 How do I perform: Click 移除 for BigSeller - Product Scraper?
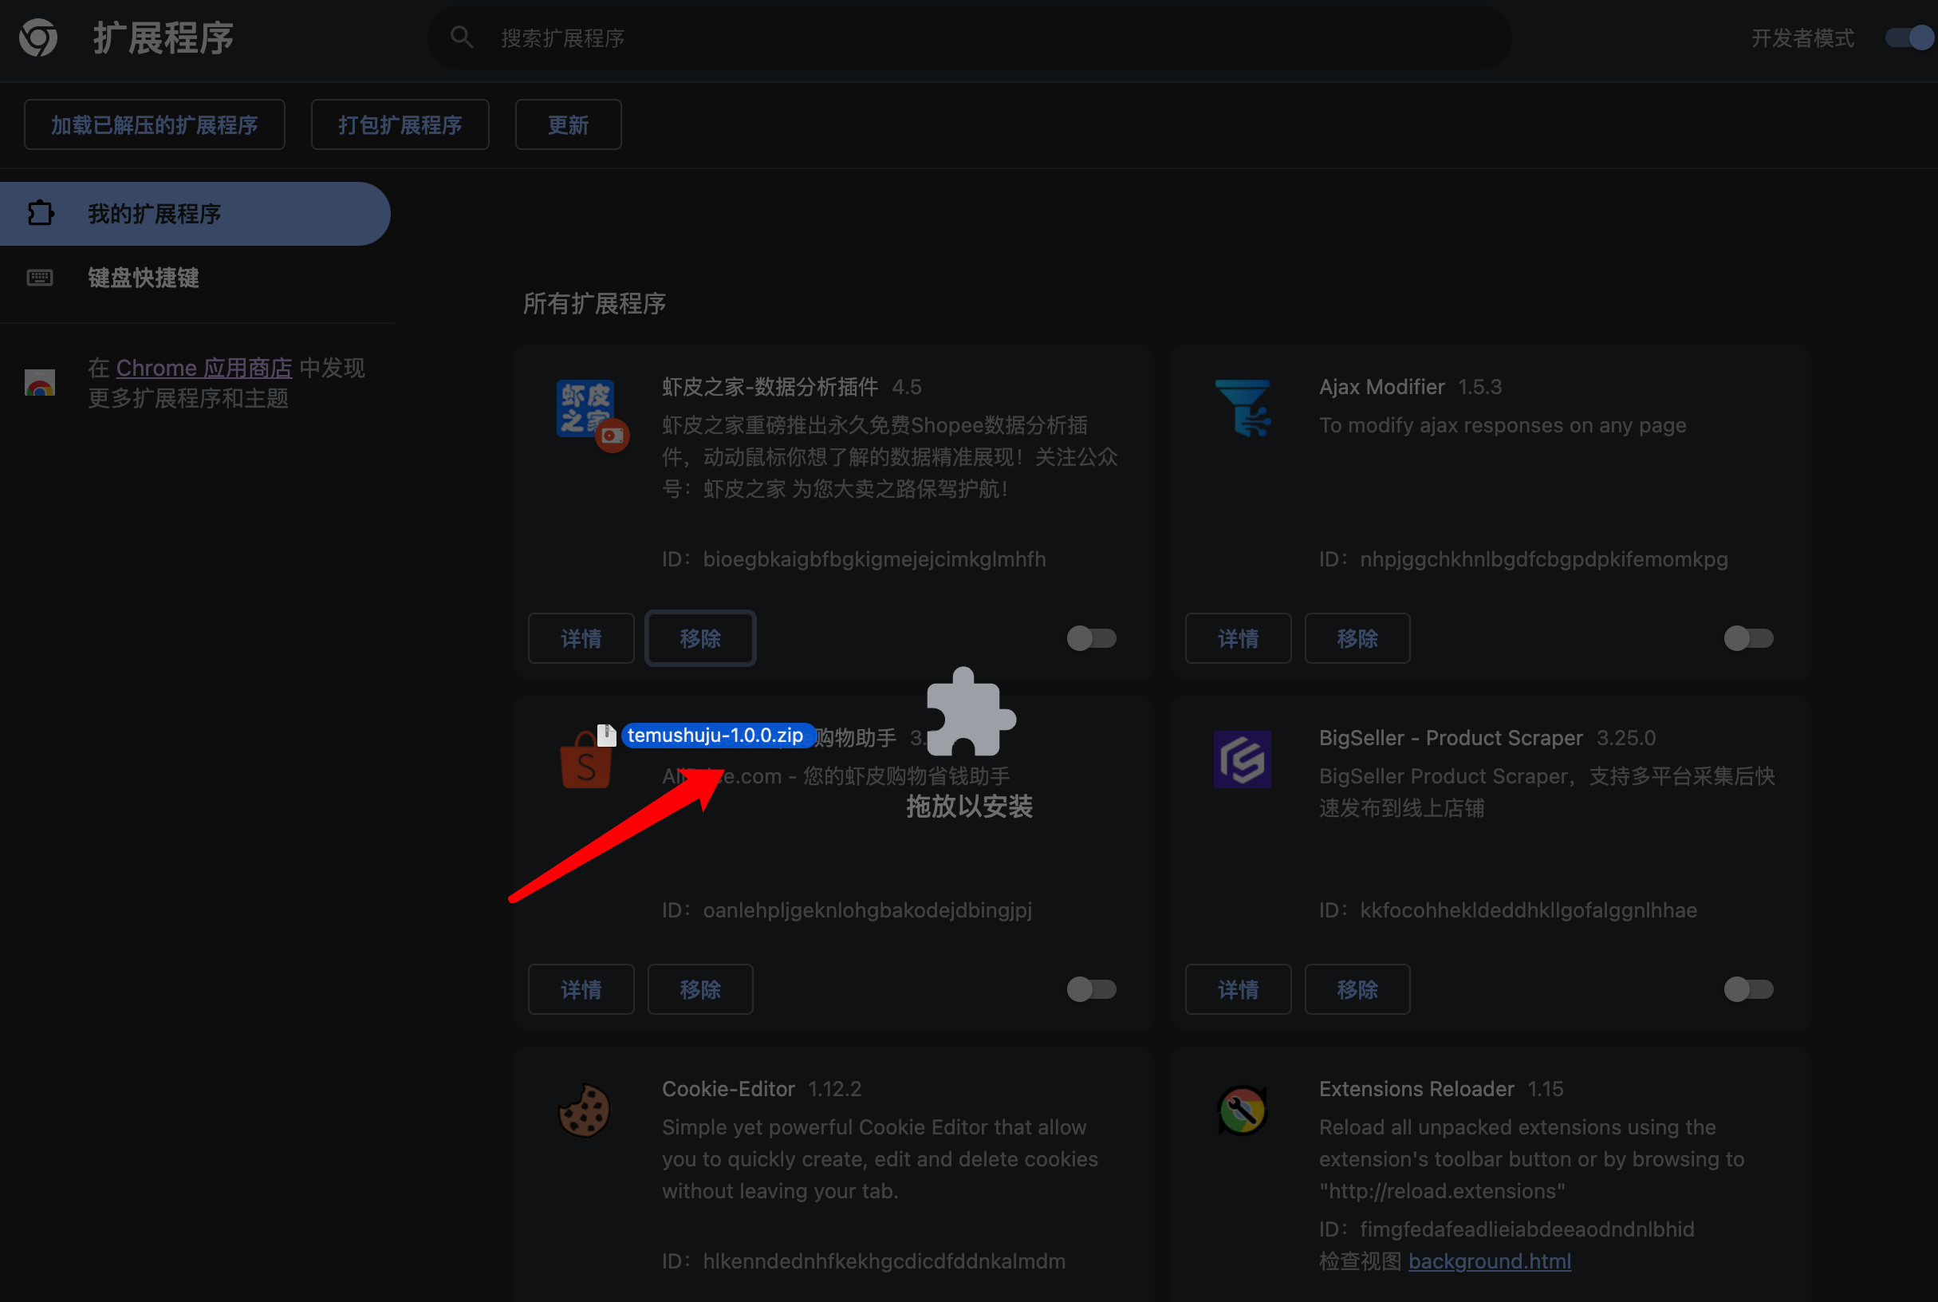[1357, 989]
